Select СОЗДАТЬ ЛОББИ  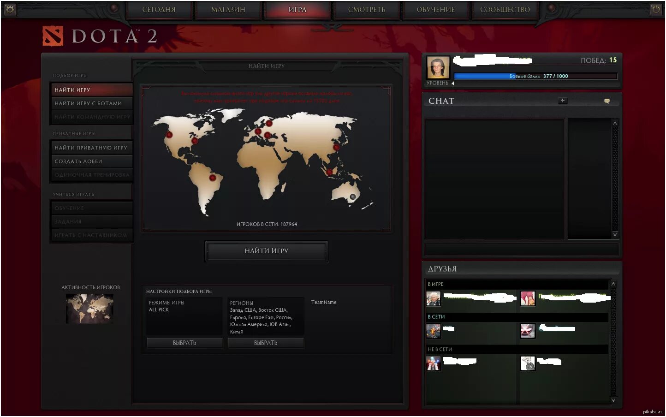point(91,161)
